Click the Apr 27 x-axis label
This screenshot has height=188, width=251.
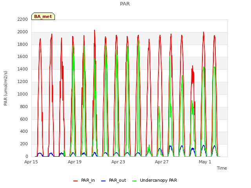pyautogui.click(x=162, y=162)
